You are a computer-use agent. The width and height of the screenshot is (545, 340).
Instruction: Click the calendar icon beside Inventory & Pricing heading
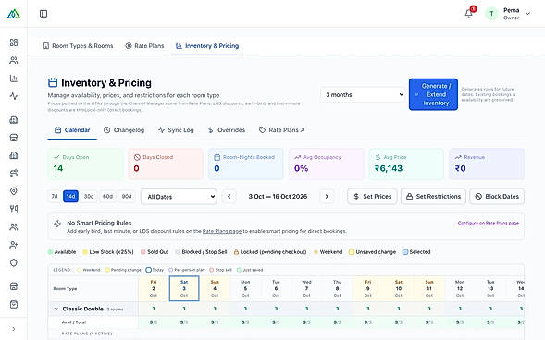click(53, 82)
